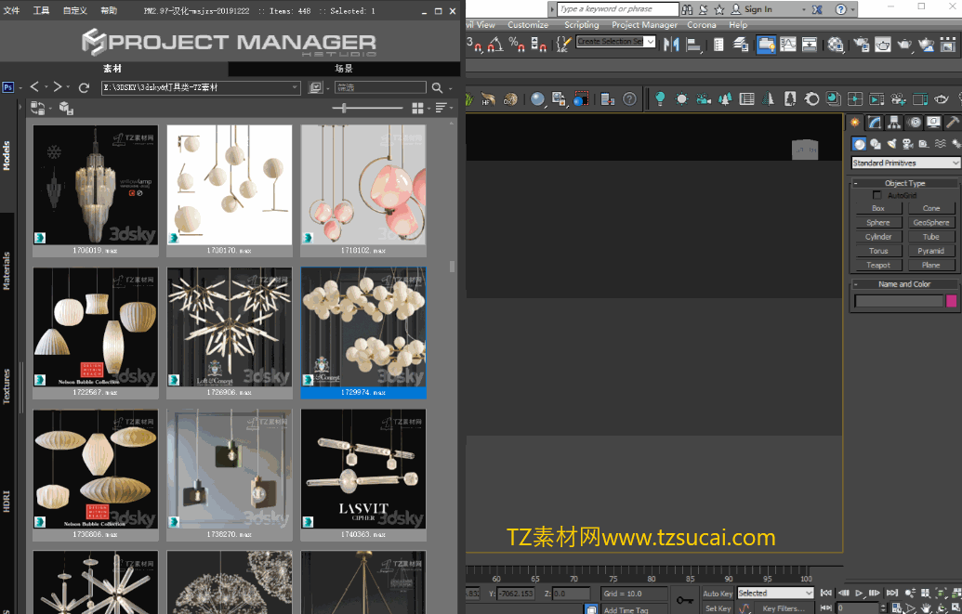Click the Key Filters button
Image resolution: width=962 pixels, height=614 pixels.
coord(784,608)
